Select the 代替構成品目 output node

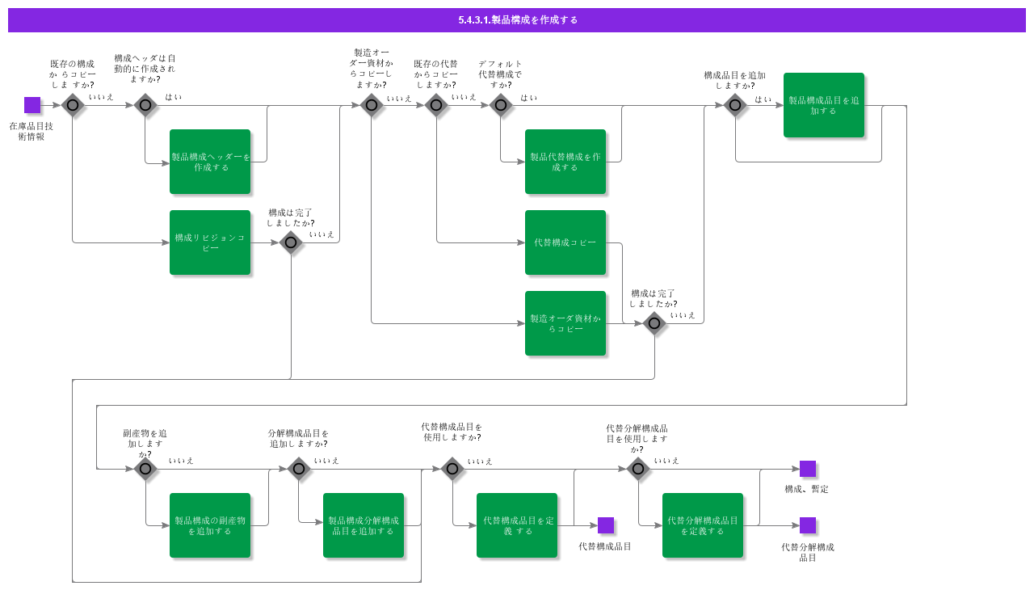pyautogui.click(x=604, y=524)
